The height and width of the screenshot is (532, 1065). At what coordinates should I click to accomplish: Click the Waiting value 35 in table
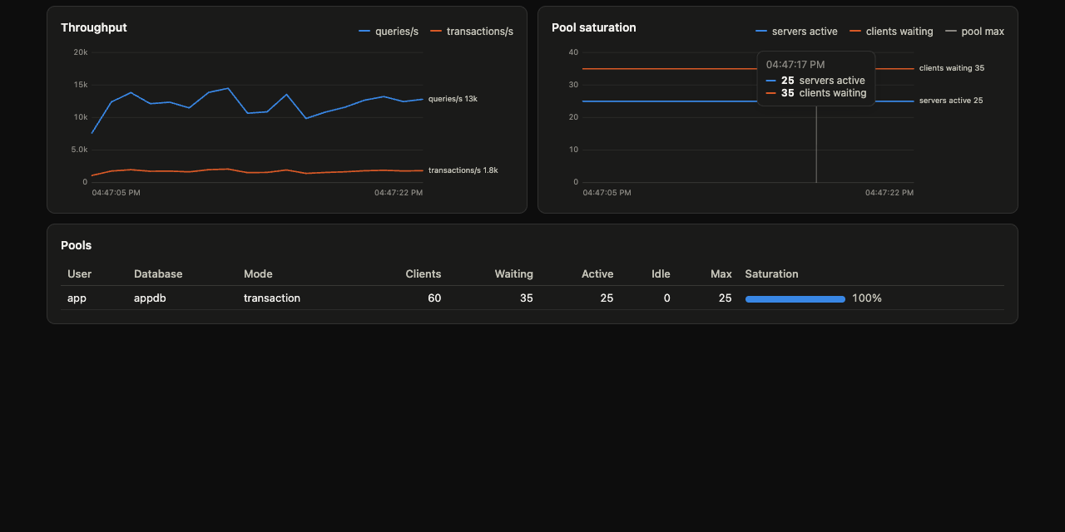pyautogui.click(x=527, y=298)
